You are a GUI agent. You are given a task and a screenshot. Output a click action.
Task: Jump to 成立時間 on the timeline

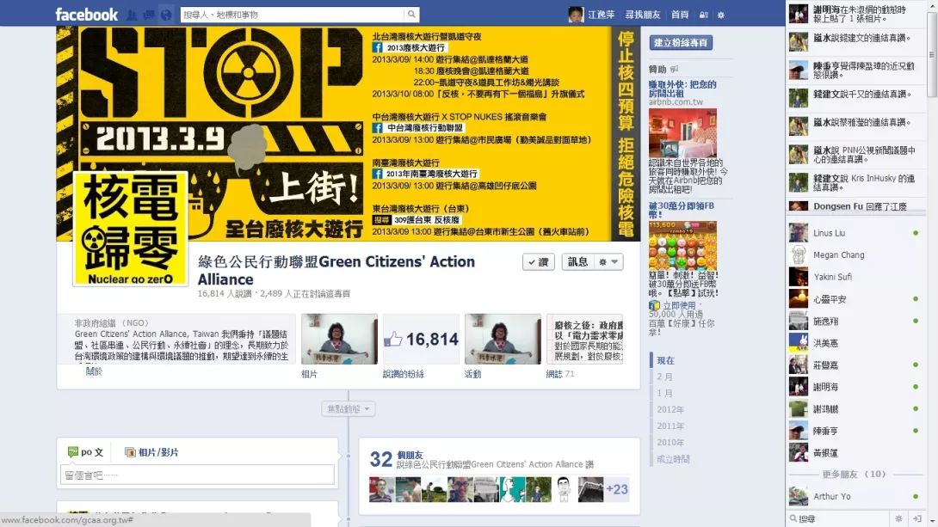pos(673,459)
